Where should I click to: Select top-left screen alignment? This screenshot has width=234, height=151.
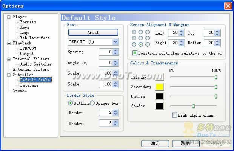[x=134, y=32]
